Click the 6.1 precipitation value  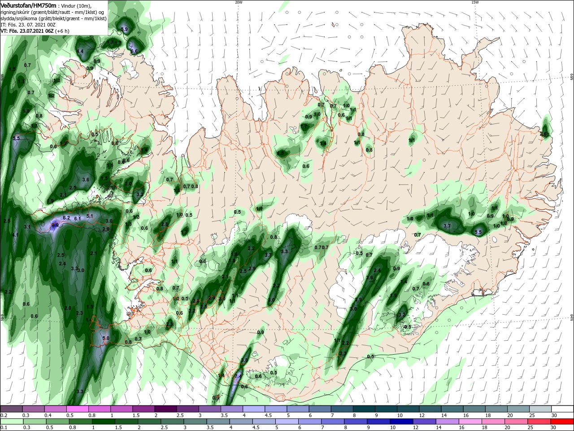[x=77, y=219]
